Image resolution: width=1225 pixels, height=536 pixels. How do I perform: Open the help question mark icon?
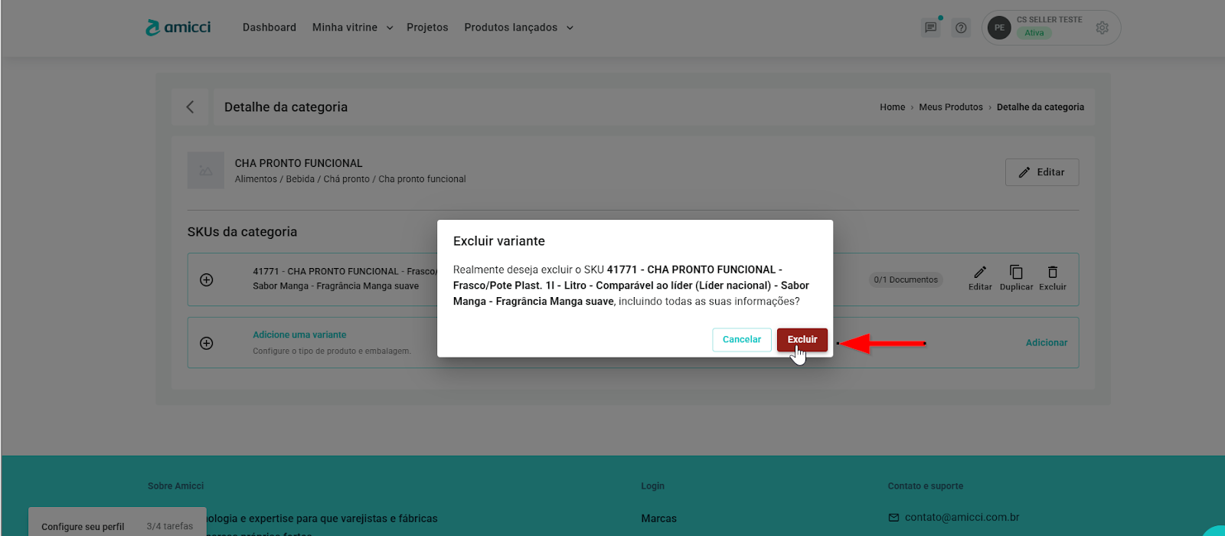coord(961,28)
